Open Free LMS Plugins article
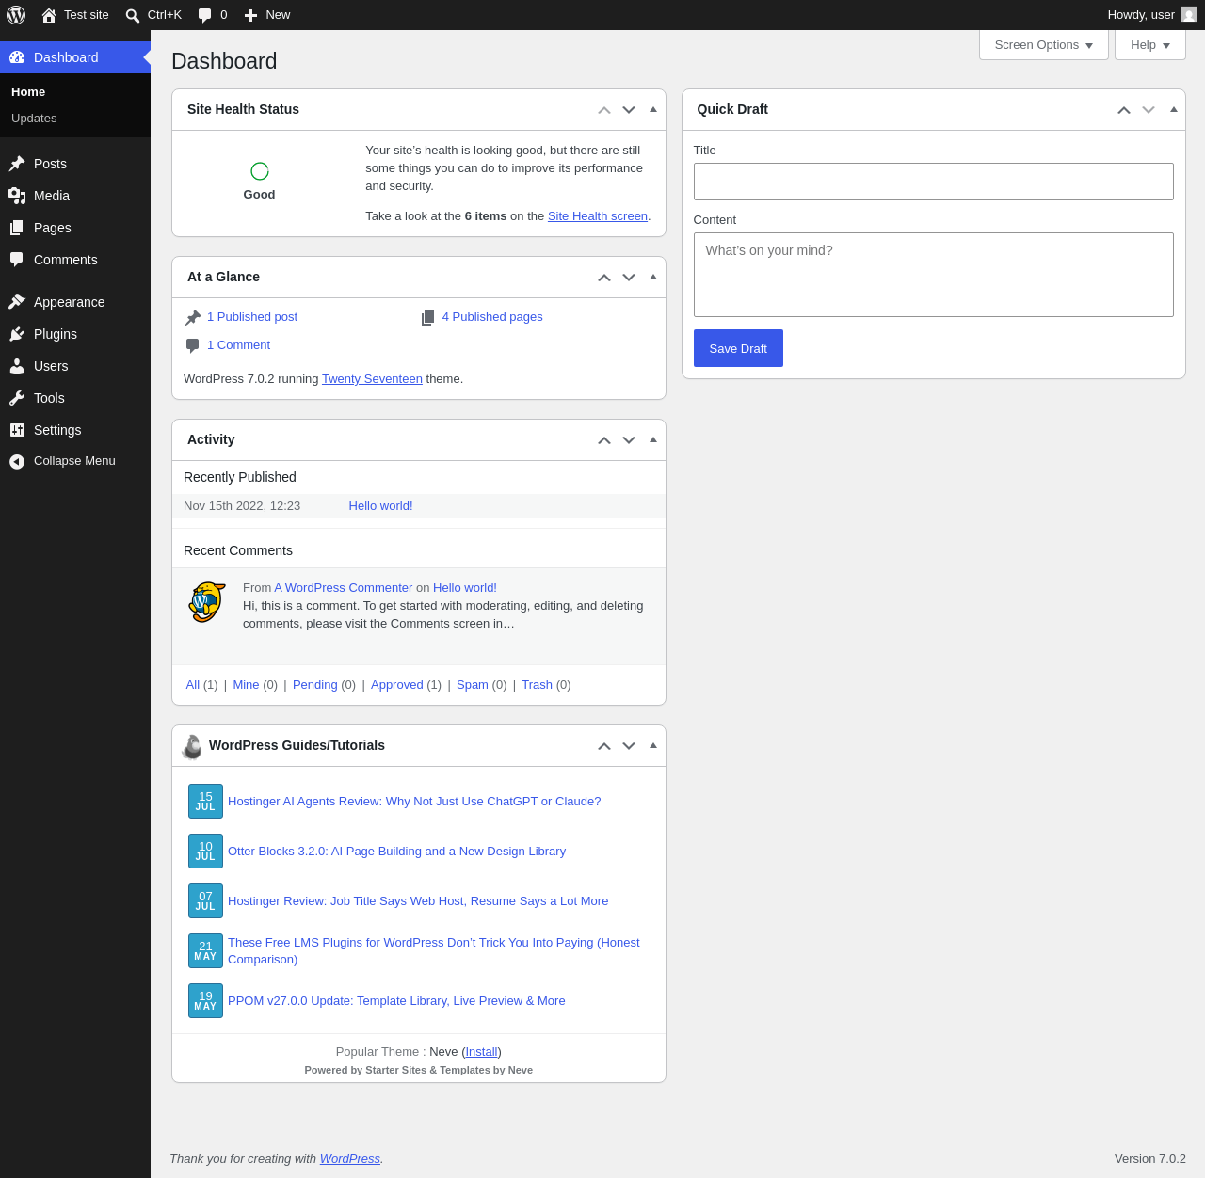 434,951
